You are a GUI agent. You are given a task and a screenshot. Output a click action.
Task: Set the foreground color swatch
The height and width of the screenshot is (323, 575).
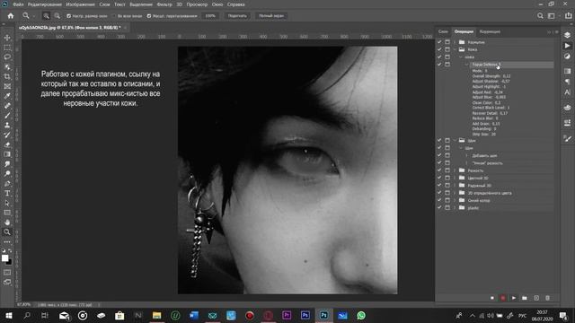click(4, 258)
